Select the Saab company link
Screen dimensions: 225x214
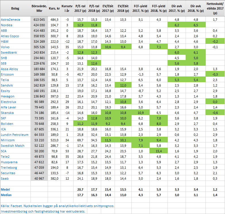pyautogui.click(x=5, y=179)
